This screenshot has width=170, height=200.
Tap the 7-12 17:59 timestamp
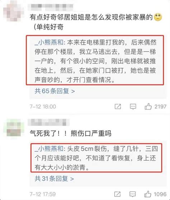[43, 194]
